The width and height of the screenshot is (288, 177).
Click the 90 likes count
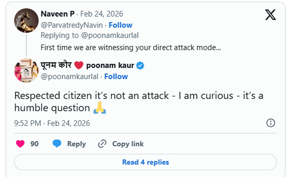pyautogui.click(x=35, y=144)
